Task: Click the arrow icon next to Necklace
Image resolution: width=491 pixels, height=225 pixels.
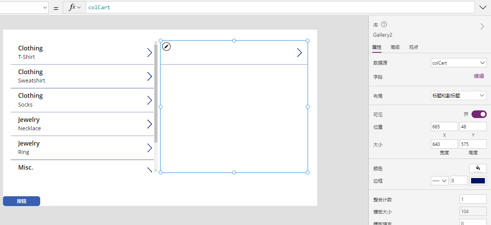Action: pos(150,124)
